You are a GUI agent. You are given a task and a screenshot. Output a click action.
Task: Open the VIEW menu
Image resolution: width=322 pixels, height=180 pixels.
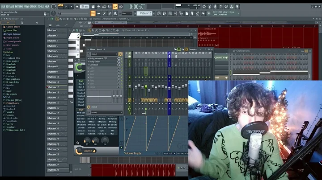coord(26,7)
